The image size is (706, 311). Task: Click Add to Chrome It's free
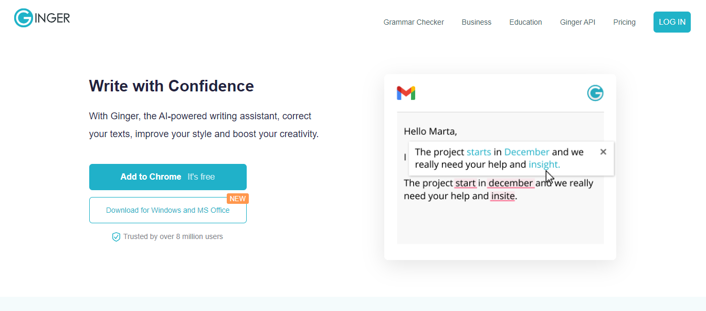pyautogui.click(x=168, y=177)
